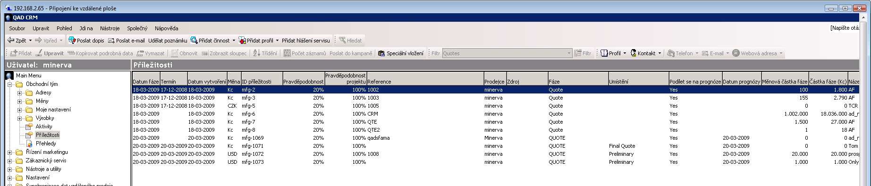Open the Jdi na menu
This screenshot has height=186, width=871.
click(86, 28)
